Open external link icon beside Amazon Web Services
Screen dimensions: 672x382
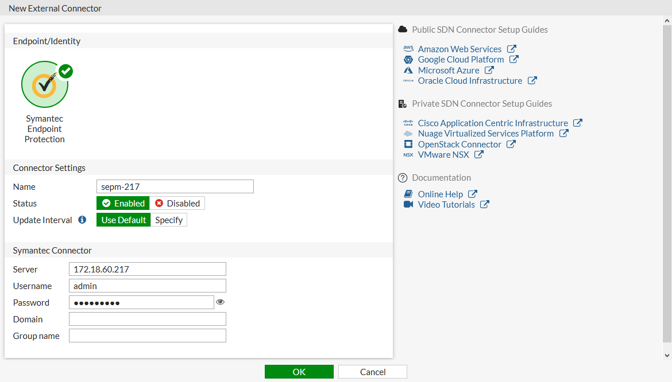point(512,49)
